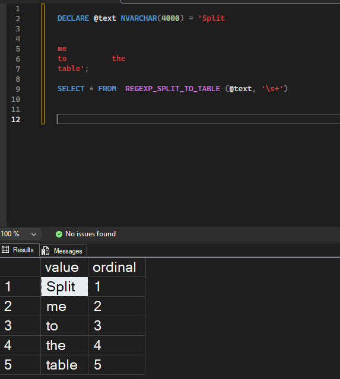340x379 pixels.
Task: Switch to the Results tab
Action: (x=20, y=250)
